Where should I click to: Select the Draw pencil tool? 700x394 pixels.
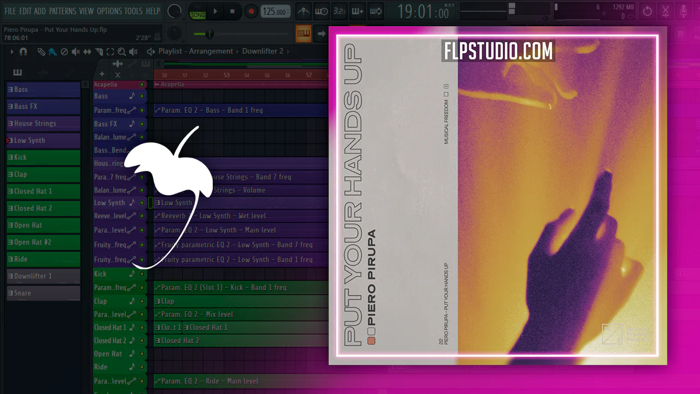click(42, 51)
